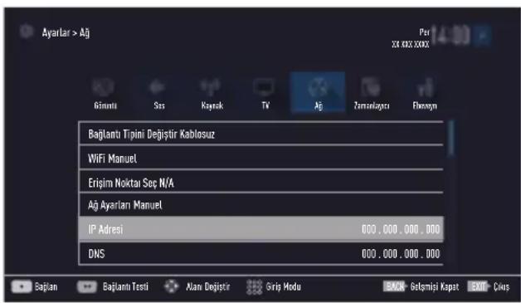Click the Giriş Modu label

coord(283,286)
